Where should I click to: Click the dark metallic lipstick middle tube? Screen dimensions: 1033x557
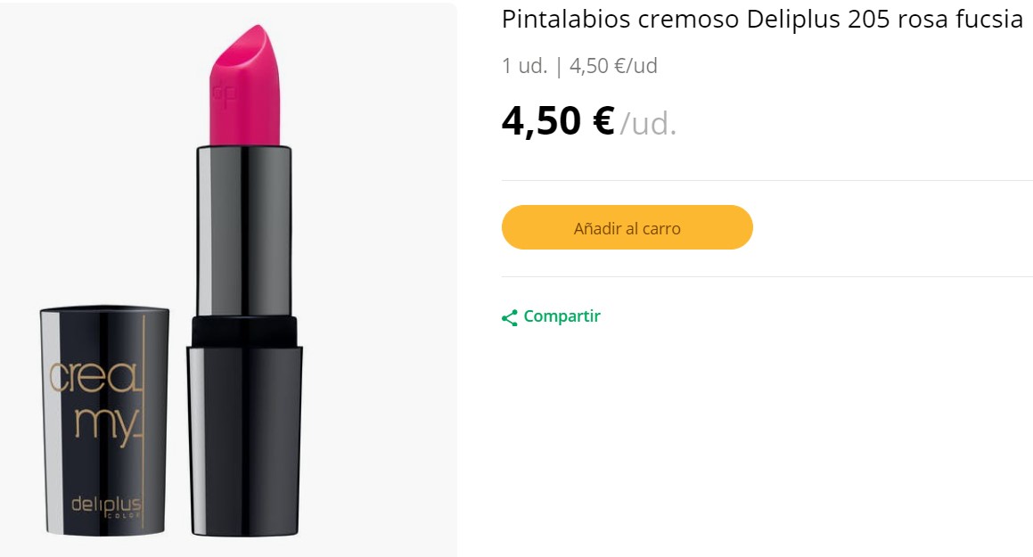245,230
